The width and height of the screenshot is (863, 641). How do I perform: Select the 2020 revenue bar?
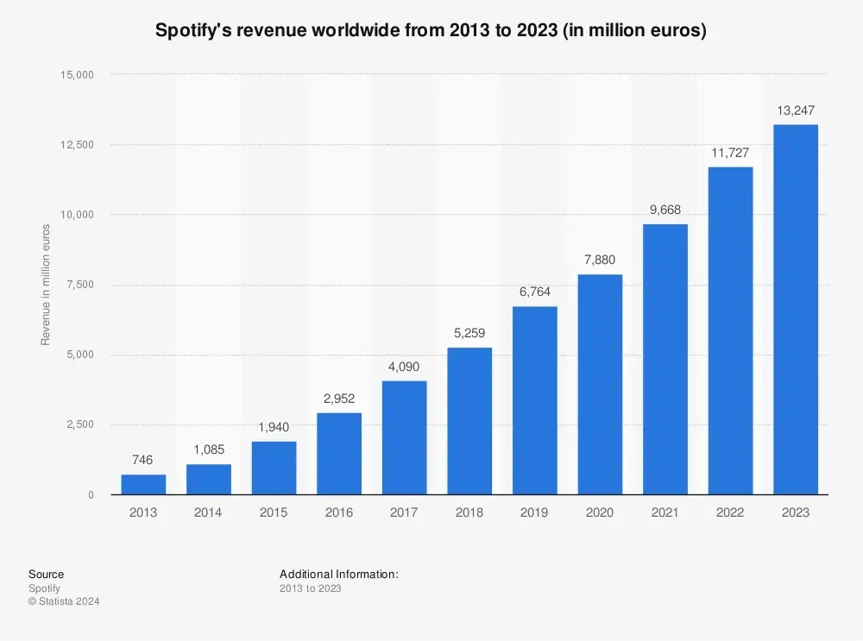click(599, 384)
